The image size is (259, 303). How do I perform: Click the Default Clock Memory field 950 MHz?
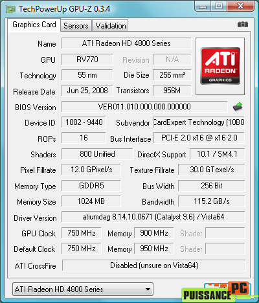pos(154,249)
